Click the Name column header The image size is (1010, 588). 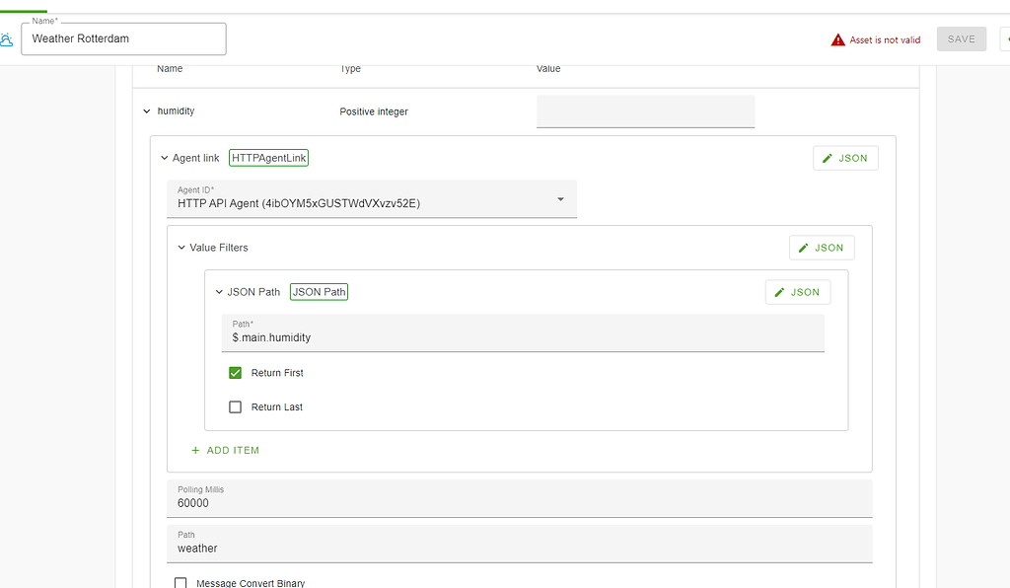pos(170,68)
